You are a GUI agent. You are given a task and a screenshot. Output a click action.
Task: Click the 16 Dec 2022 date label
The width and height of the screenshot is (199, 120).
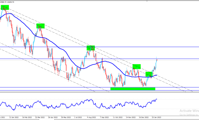pos(144,117)
